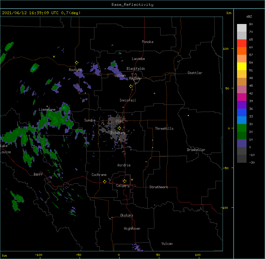This screenshot has height=259, width=265.
Task: Click the yellow 54 dBZ legend swatch
Action: [x=242, y=66]
